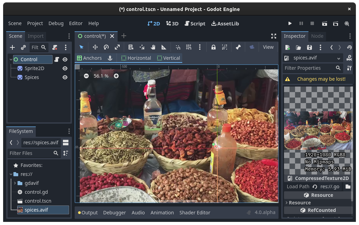Toggle visibility of the Control node
Image resolution: width=359 pixels, height=225 pixels.
pos(65,59)
